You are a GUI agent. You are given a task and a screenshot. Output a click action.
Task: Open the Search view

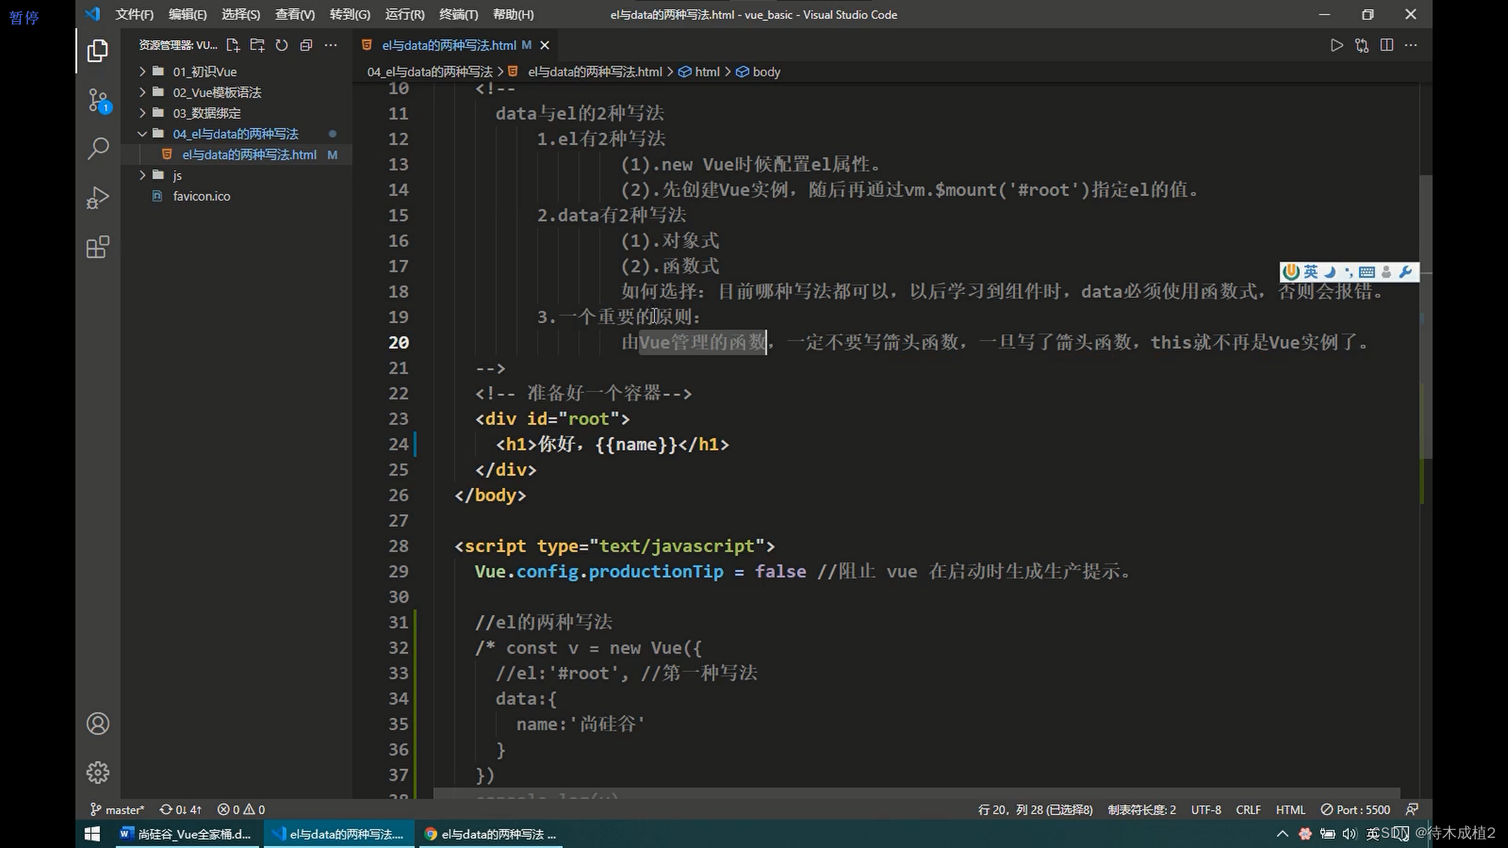tap(97, 148)
